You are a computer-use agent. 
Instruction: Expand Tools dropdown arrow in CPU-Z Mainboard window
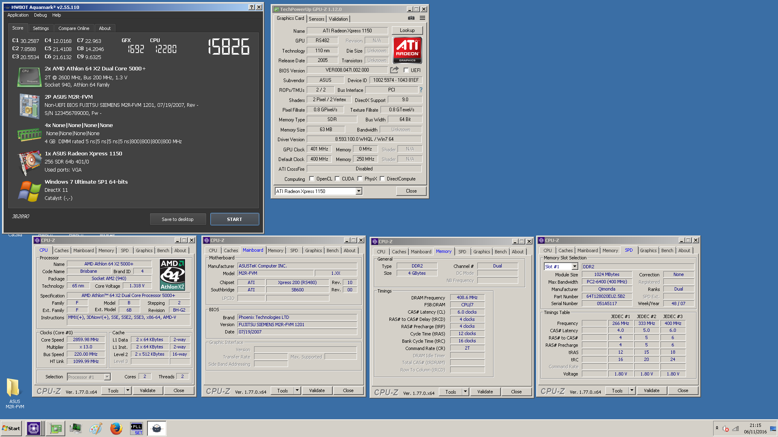pos(297,390)
